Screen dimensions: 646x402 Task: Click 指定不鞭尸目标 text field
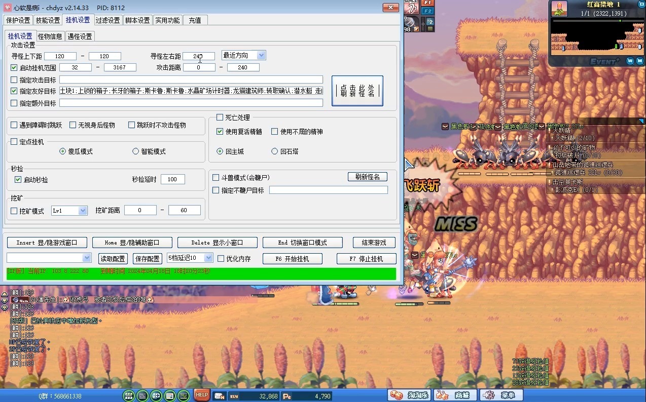coord(329,190)
